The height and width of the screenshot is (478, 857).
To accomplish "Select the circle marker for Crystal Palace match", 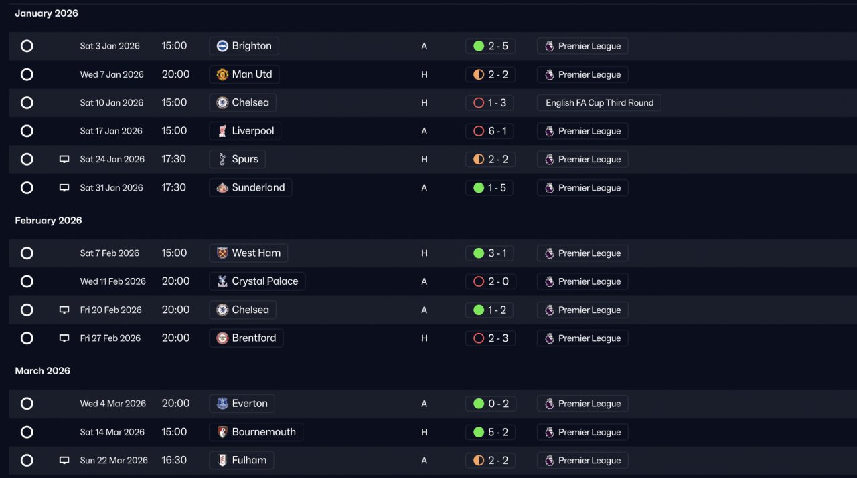I will pos(27,281).
